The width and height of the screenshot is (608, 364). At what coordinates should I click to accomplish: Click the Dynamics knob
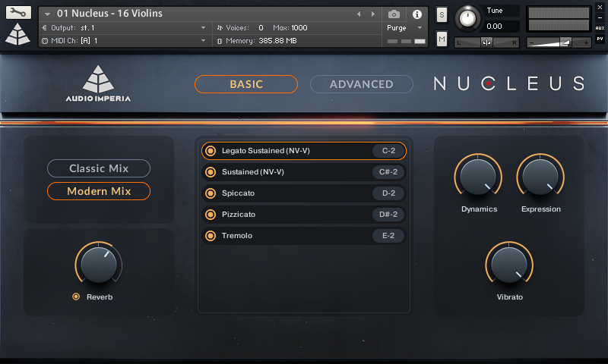click(478, 176)
